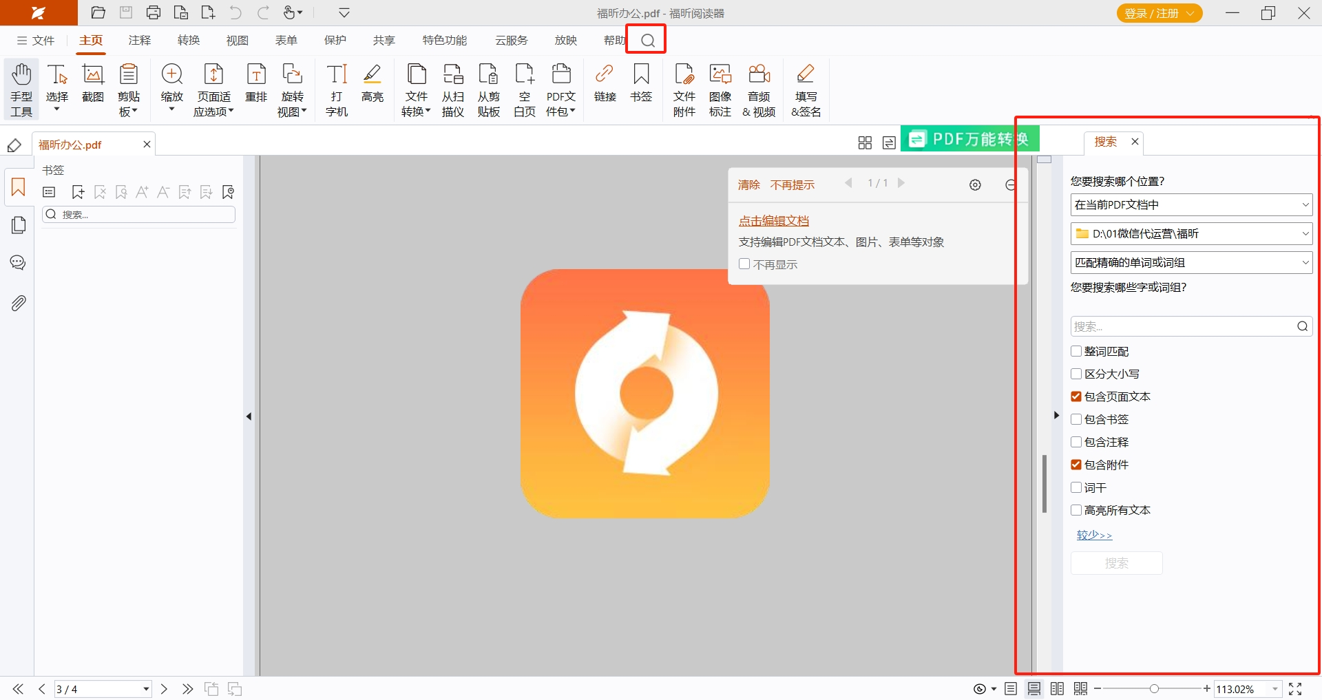Click the 链接 link tool icon

click(605, 83)
